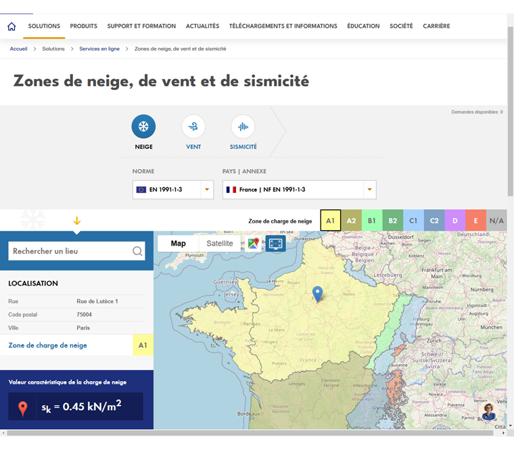The height and width of the screenshot is (450, 514).
Task: Select the Sismicité seismic wave icon
Action: point(243,127)
